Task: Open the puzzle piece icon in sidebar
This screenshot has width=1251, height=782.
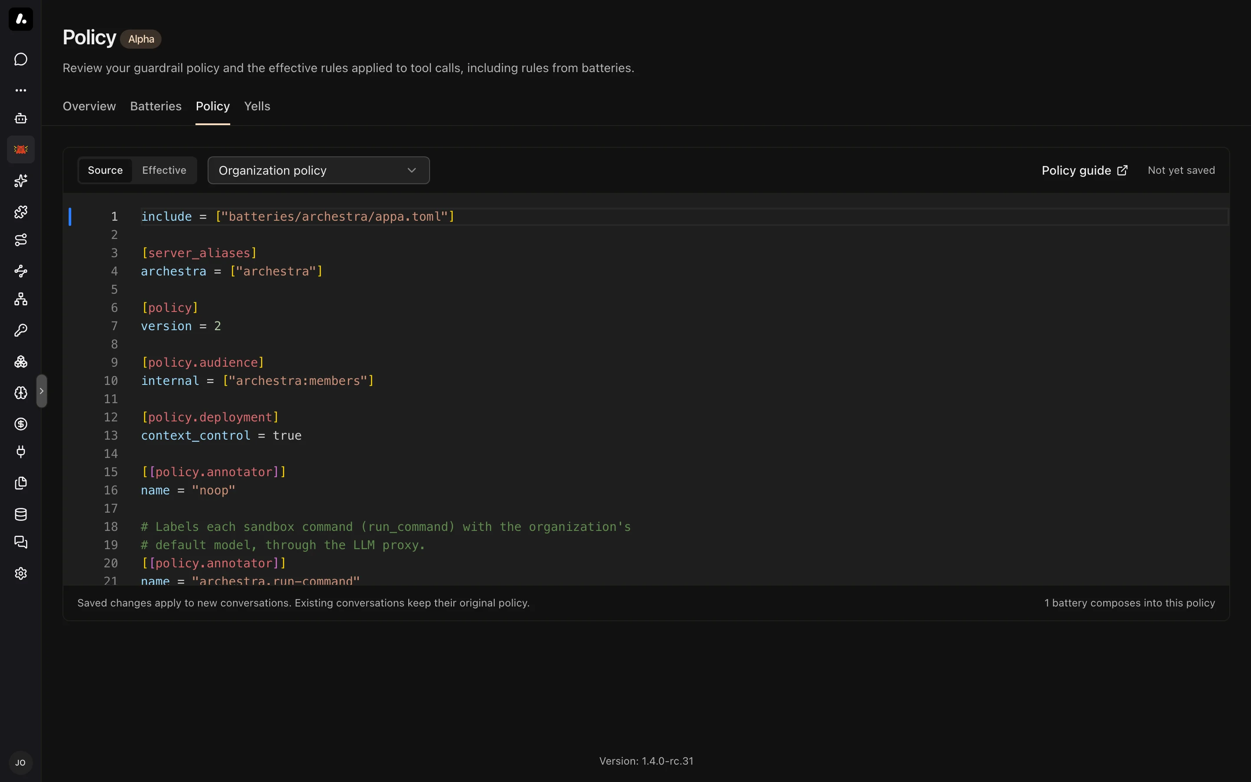Action: click(x=21, y=212)
